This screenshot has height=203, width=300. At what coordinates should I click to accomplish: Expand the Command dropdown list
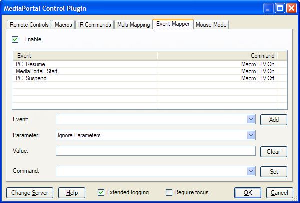[251, 171]
